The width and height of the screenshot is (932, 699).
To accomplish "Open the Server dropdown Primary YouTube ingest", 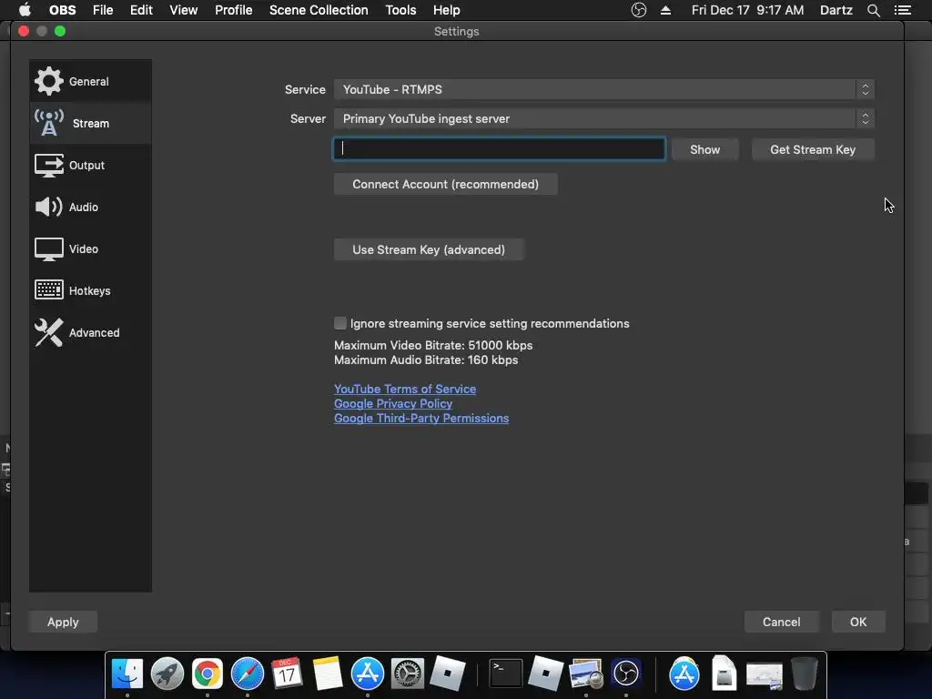I will click(x=604, y=118).
